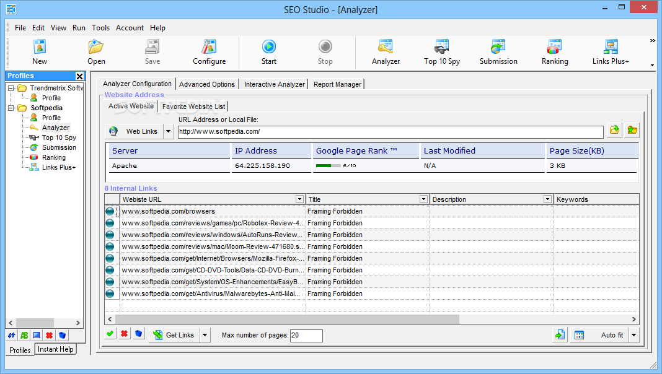Viewport: 662px width, 374px height.
Task: Open the Ranking tool in toolbar
Action: (x=555, y=52)
